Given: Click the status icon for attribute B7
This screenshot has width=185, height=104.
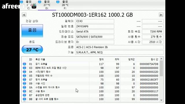Looking at the screenshot, I should coord(24,95).
